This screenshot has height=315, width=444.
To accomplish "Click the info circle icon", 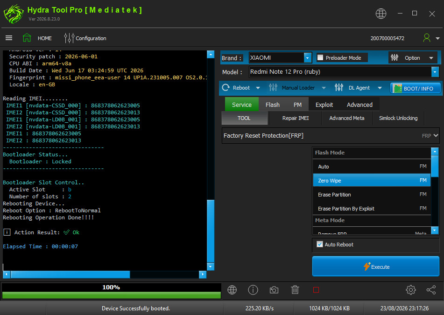I will (x=253, y=290).
